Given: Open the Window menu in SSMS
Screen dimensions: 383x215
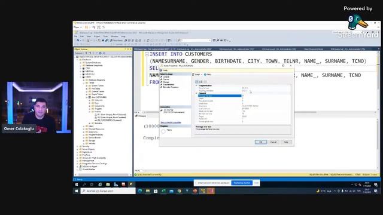Looking at the screenshot, I should pos(114,36).
